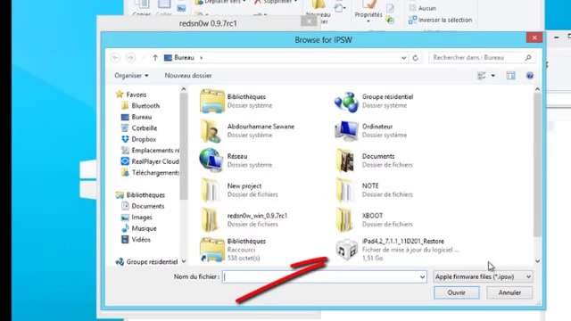This screenshot has width=571, height=321.
Task: Open recent locations dropdown near navigation arrows
Action: click(x=143, y=58)
